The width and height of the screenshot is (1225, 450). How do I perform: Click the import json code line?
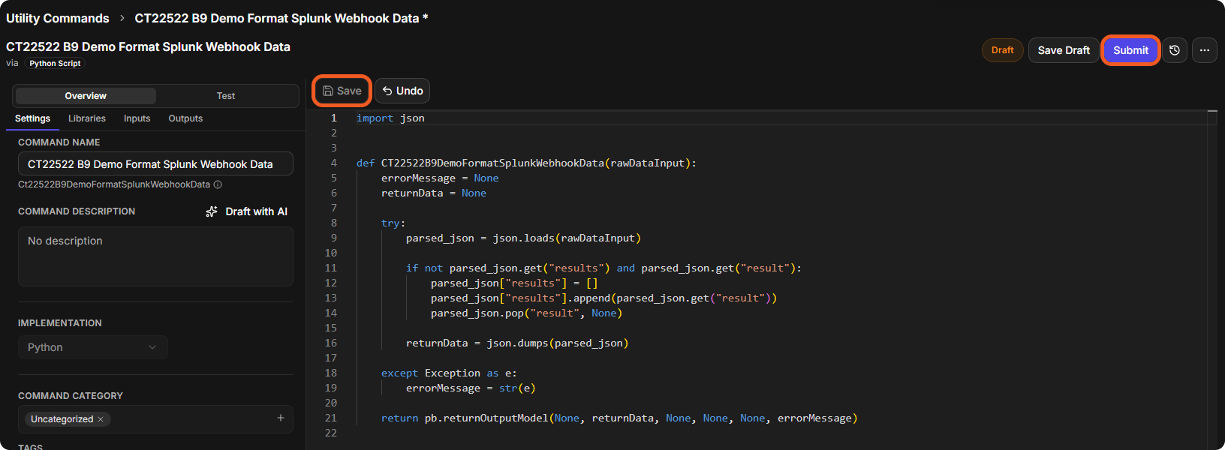[390, 118]
